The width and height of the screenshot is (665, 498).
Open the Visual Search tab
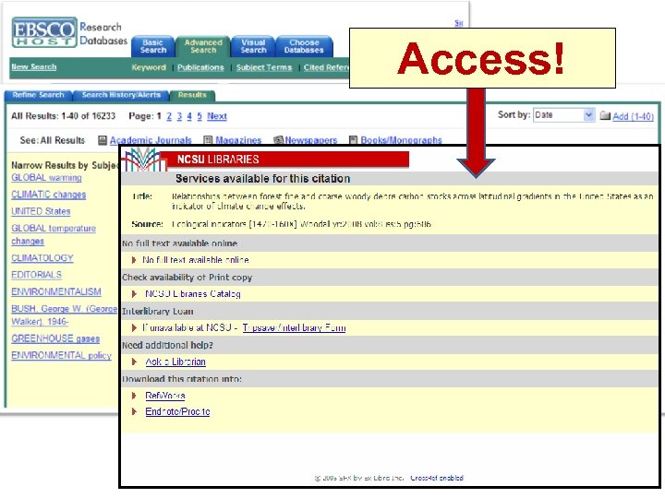click(253, 46)
